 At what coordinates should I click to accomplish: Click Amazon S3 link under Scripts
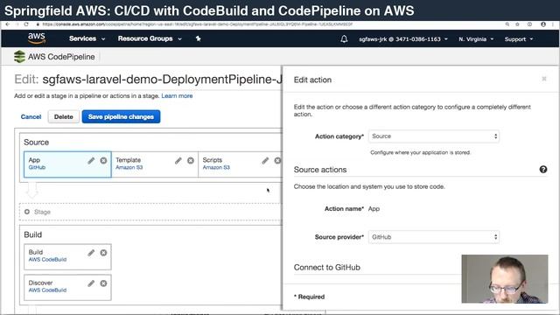(216, 167)
